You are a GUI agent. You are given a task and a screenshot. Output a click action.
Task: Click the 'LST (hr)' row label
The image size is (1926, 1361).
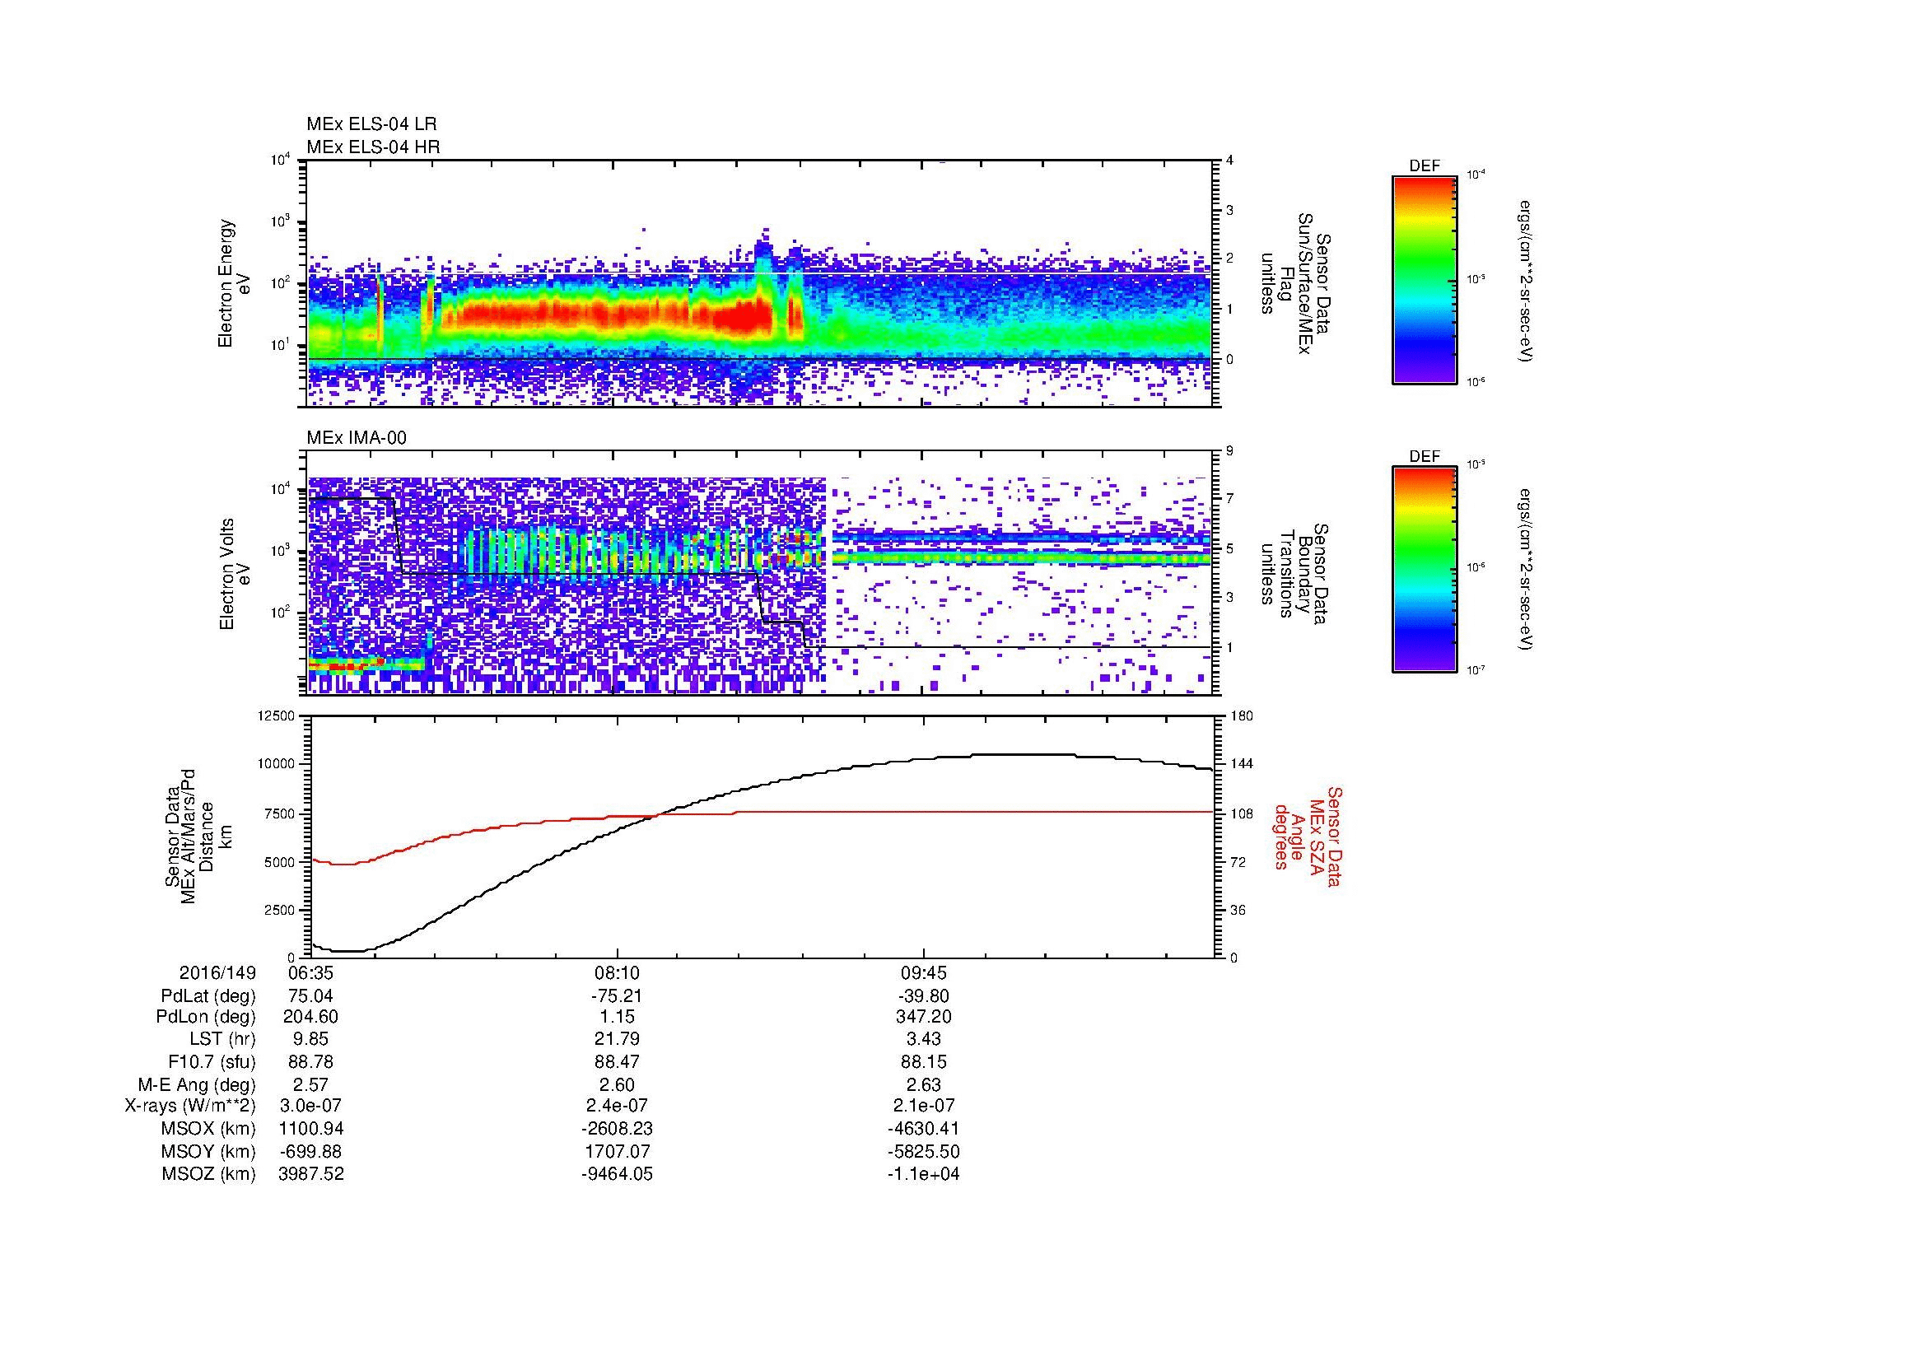pos(222,1039)
